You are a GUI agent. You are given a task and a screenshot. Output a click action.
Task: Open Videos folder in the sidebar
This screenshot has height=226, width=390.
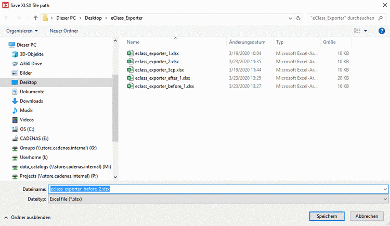coord(27,120)
